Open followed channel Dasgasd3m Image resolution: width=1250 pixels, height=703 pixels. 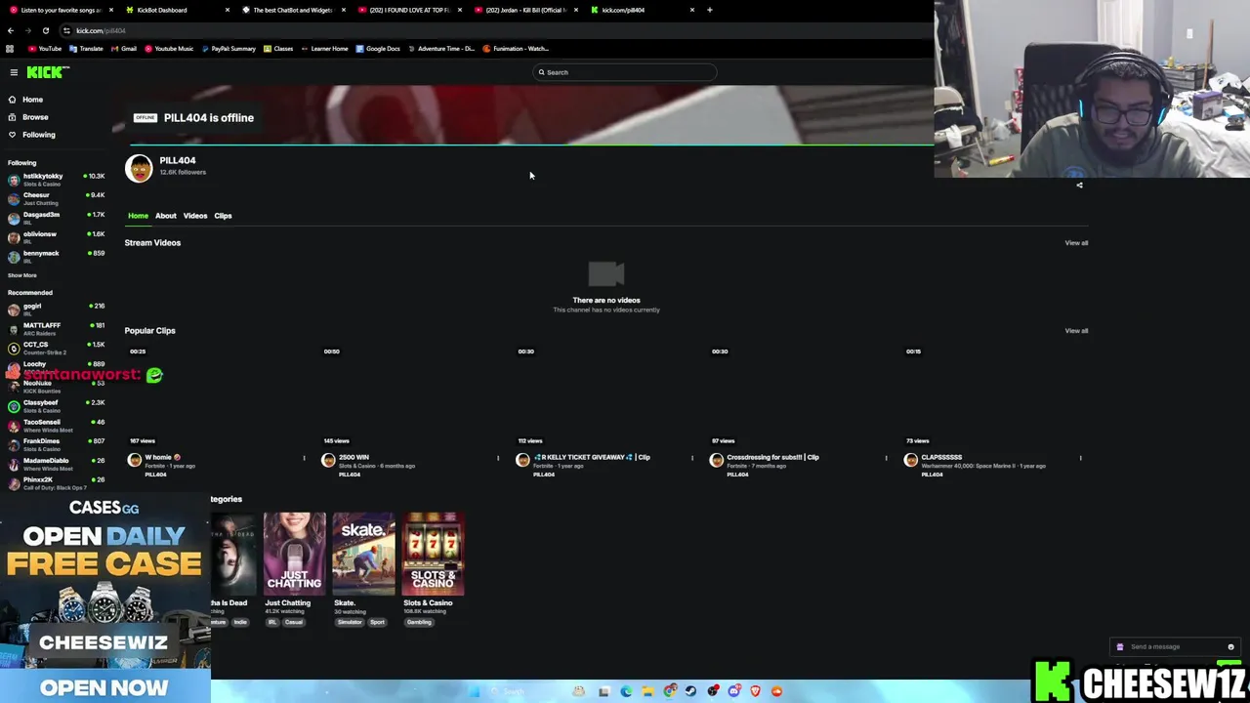pyautogui.click(x=55, y=218)
